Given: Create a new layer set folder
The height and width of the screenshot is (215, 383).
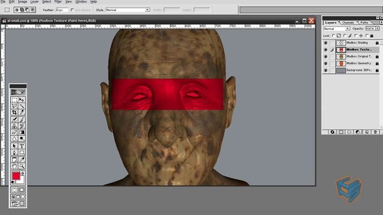Looking at the screenshot, I should coord(349,132).
